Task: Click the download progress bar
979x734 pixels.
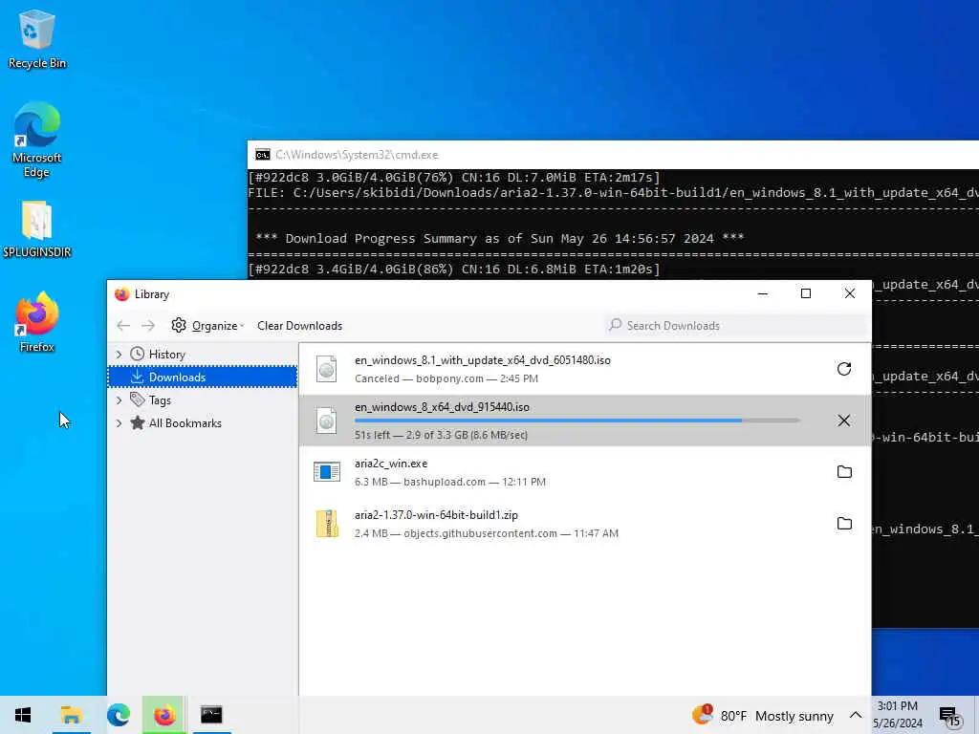Action: point(577,421)
